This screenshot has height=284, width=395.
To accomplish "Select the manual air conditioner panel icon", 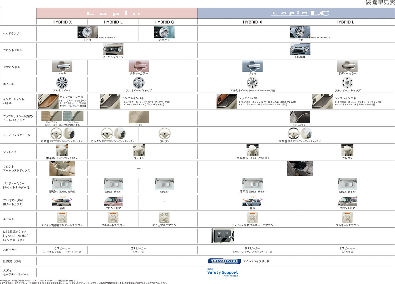I will click(164, 218).
